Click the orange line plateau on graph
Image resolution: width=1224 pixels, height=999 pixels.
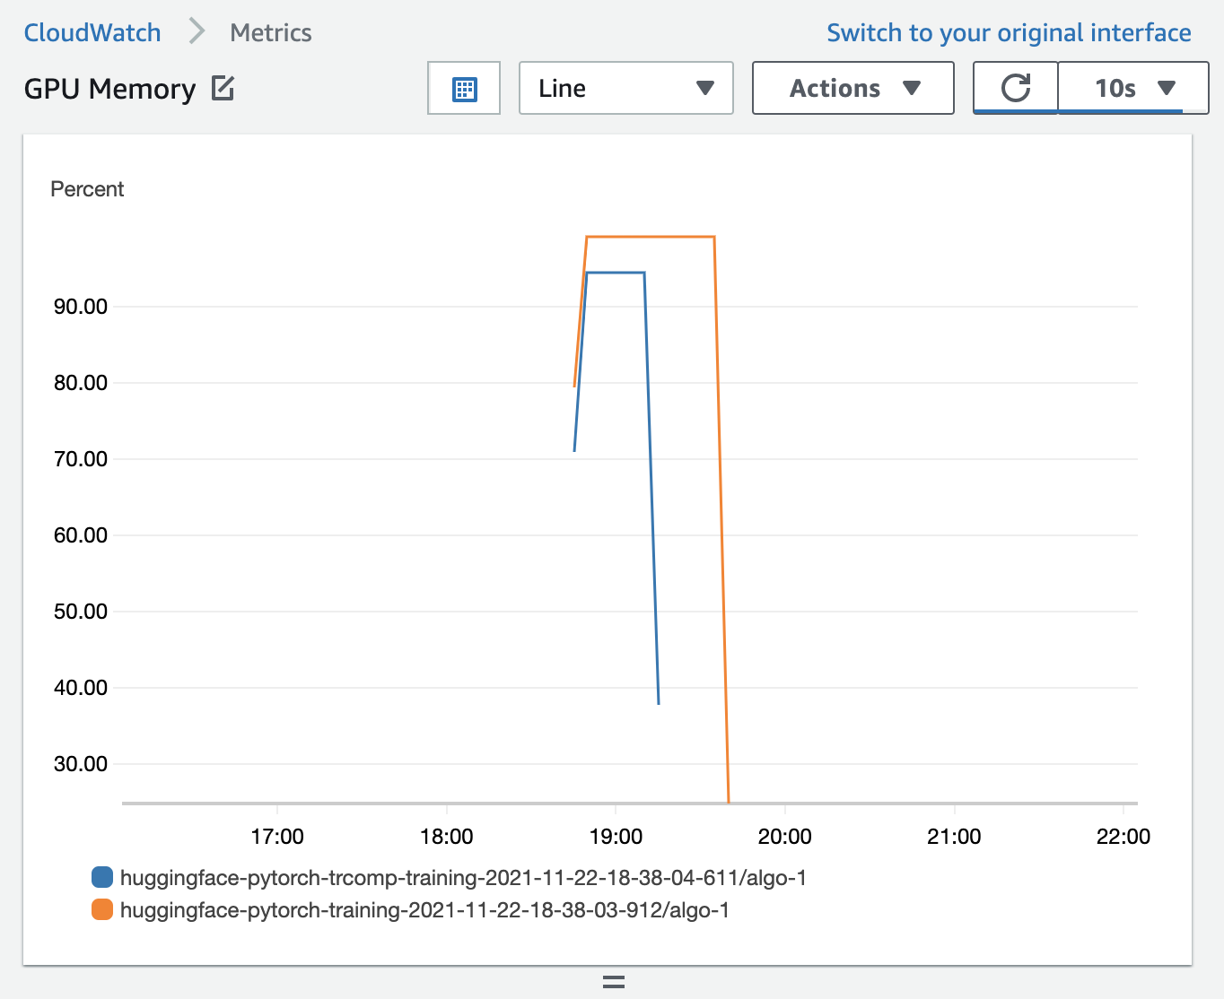tap(651, 237)
